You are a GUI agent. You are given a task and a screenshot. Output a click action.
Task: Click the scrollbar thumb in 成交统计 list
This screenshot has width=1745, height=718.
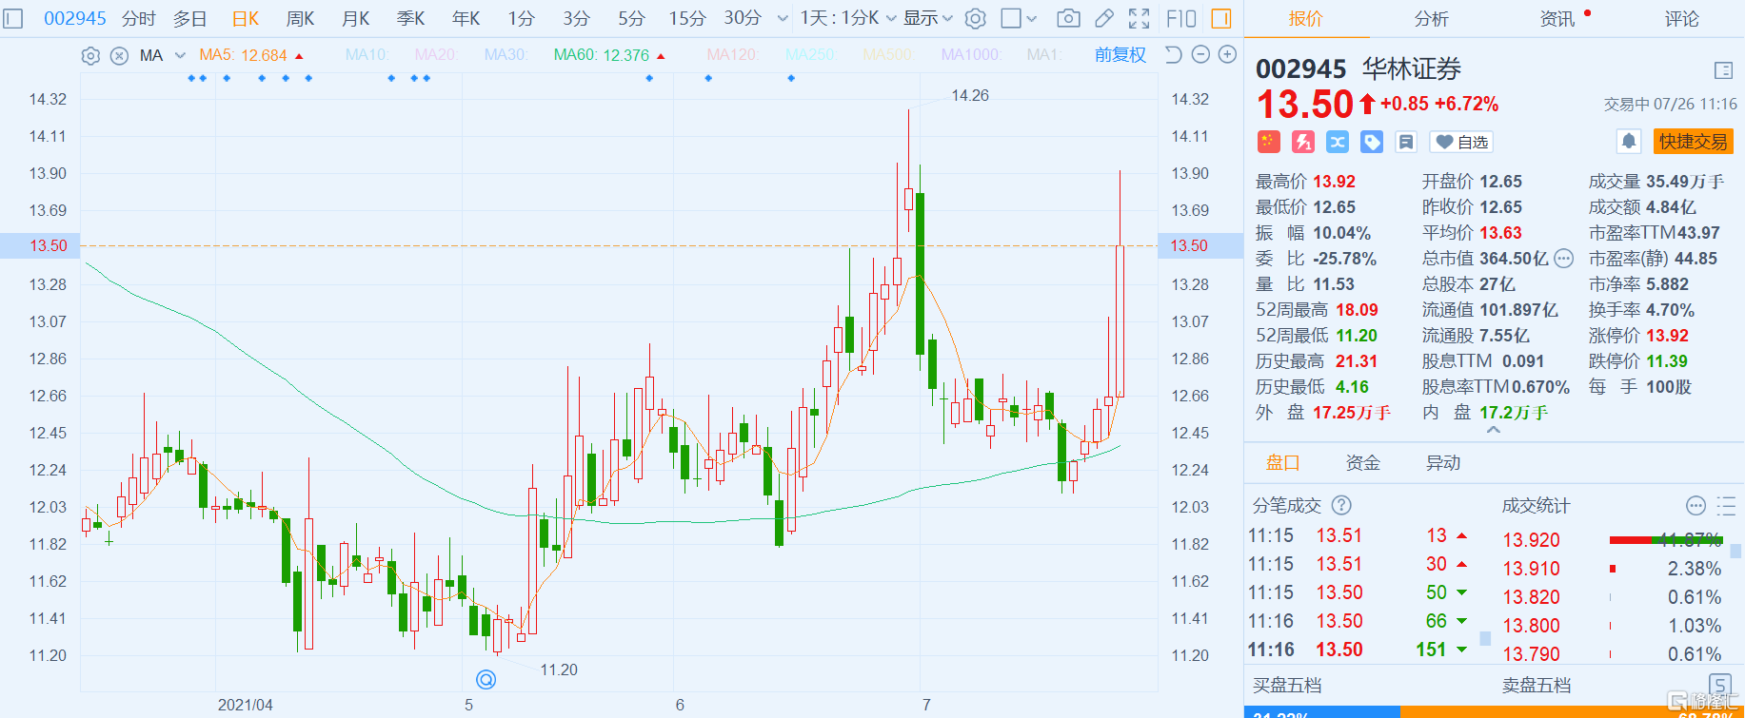[1735, 551]
